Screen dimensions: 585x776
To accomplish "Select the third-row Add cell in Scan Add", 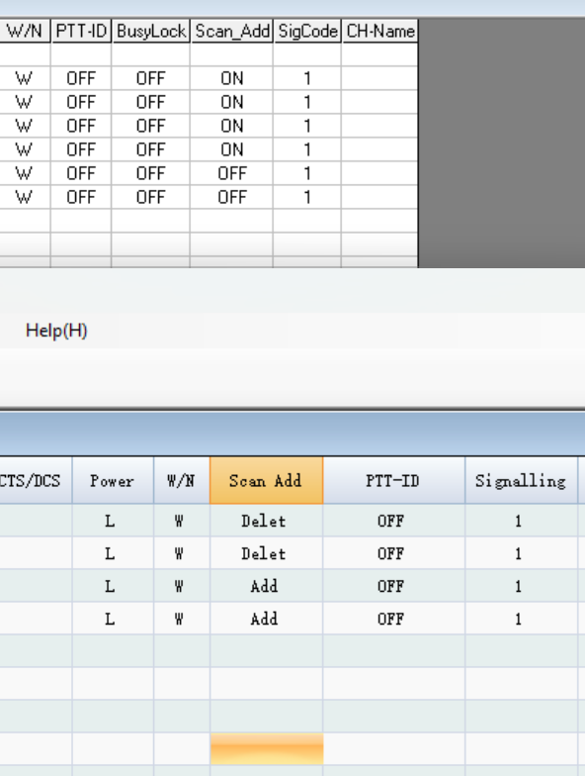I will pyautogui.click(x=267, y=586).
